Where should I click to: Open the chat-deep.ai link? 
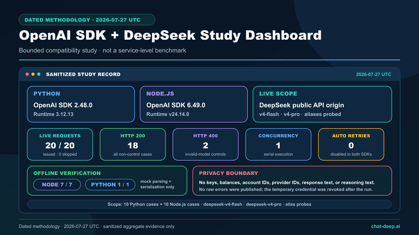click(385, 226)
